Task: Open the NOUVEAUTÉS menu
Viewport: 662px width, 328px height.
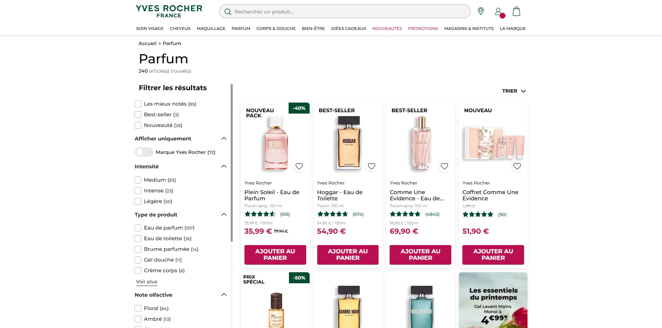Action: coord(387,29)
